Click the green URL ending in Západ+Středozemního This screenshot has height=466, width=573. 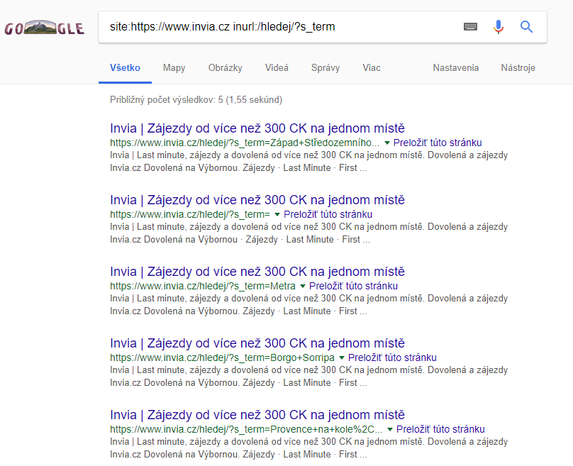[x=245, y=143]
